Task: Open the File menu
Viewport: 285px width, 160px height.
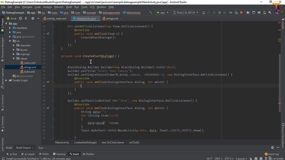Action: pyautogui.click(x=3, y=7)
